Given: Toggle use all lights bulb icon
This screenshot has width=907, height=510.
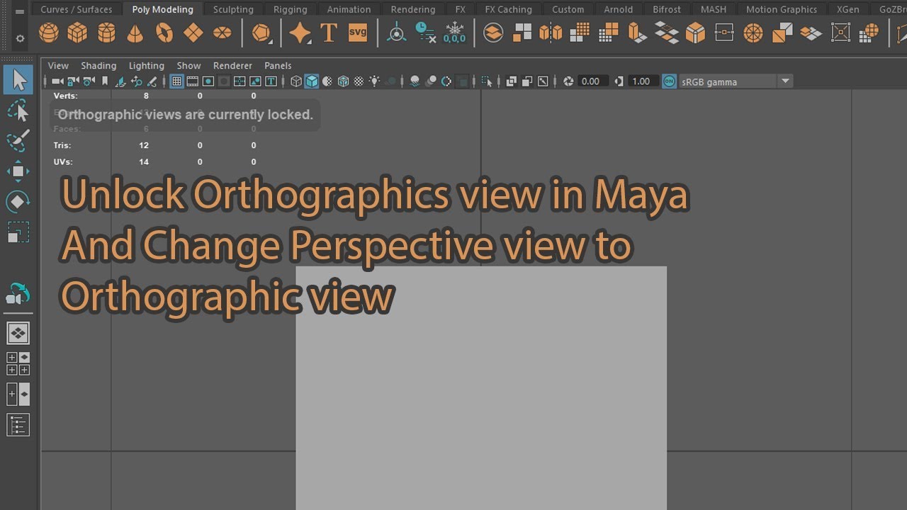Looking at the screenshot, I should tap(374, 81).
